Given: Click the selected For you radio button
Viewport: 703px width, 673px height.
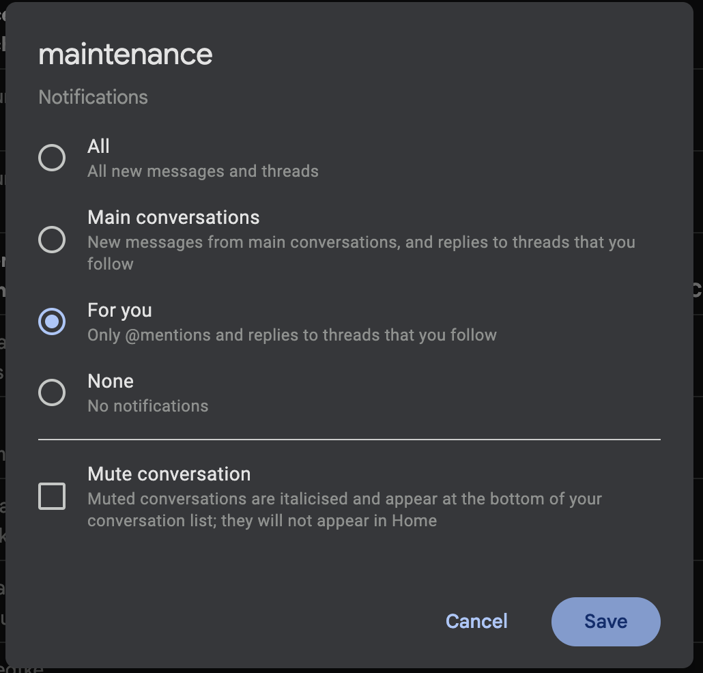Looking at the screenshot, I should click(x=52, y=321).
